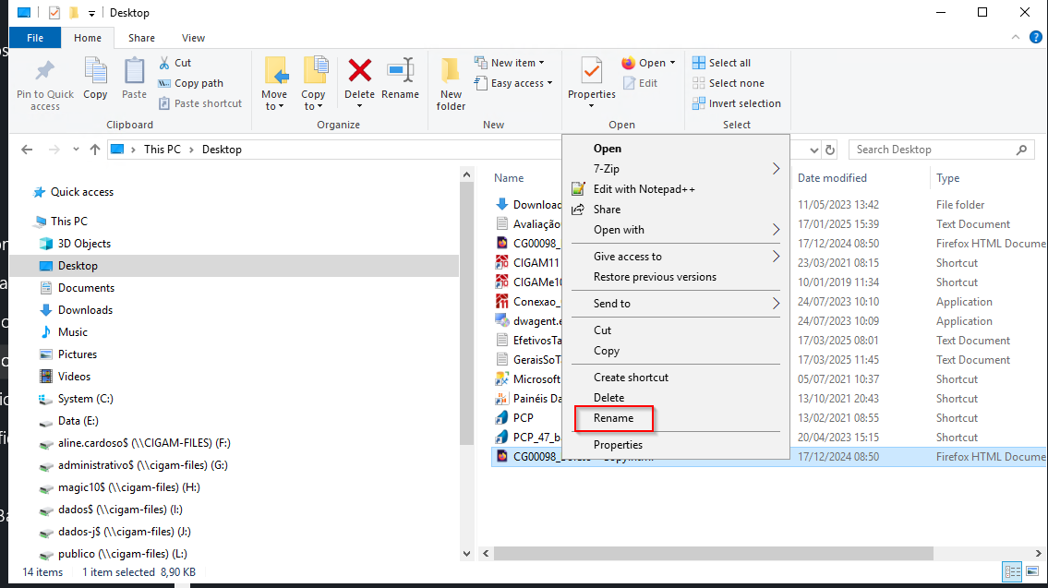Image resolution: width=1048 pixels, height=588 pixels.
Task: Sort by Date modified column header
Action: (x=832, y=178)
